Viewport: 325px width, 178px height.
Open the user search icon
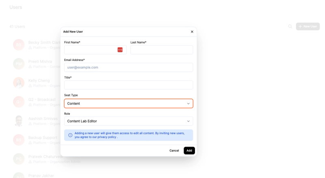pos(290,26)
